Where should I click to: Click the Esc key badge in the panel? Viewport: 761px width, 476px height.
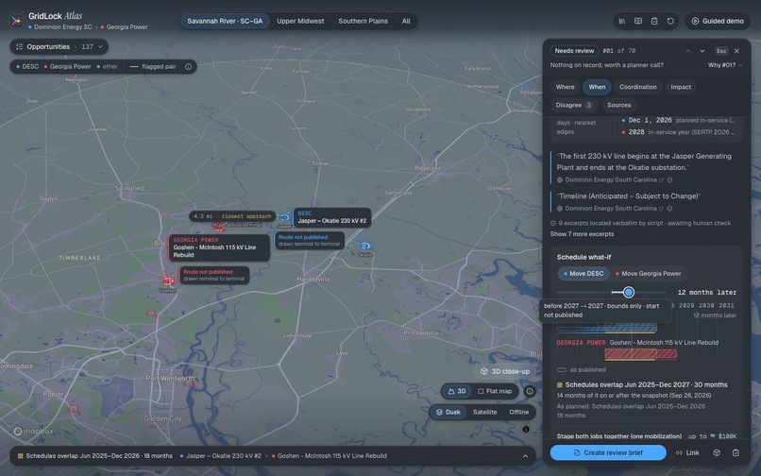[x=721, y=51]
